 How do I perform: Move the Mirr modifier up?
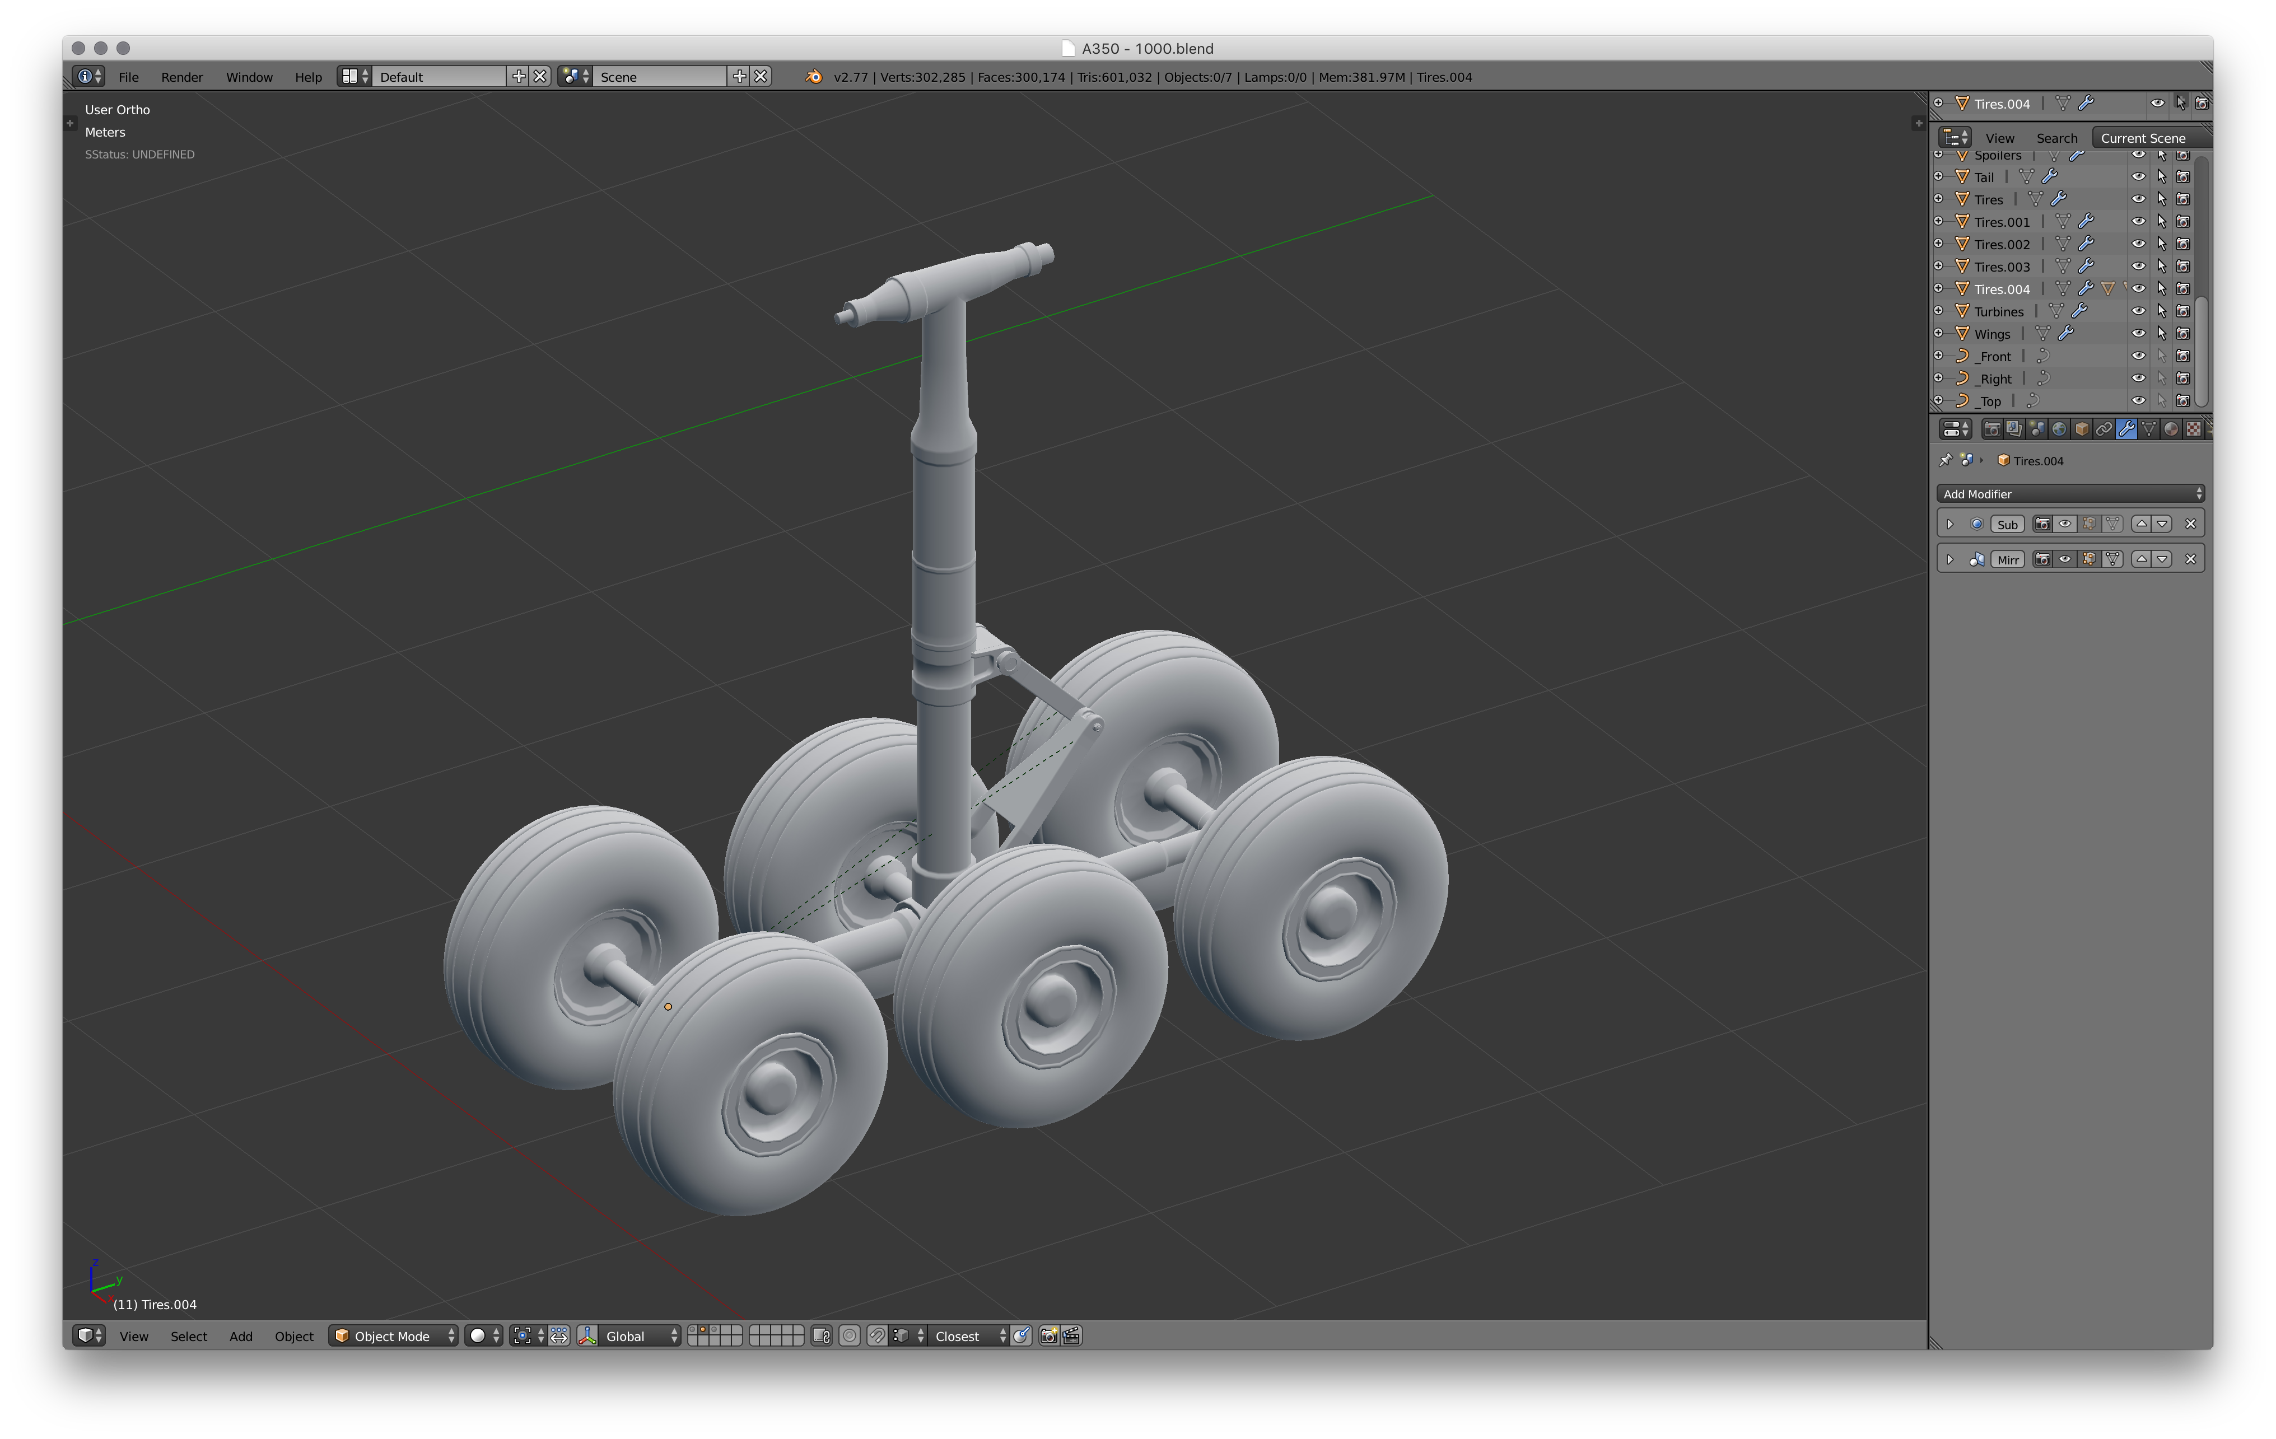click(x=2142, y=559)
